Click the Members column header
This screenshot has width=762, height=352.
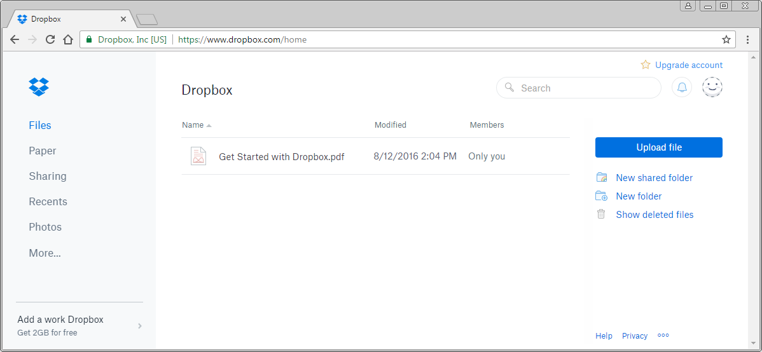(x=487, y=125)
